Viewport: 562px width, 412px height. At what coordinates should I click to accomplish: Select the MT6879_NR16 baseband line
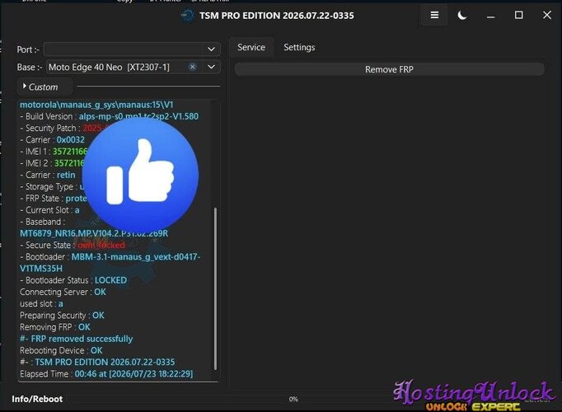94,233
